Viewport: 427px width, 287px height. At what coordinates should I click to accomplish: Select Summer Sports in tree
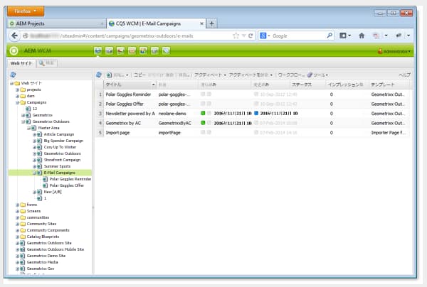point(57,166)
